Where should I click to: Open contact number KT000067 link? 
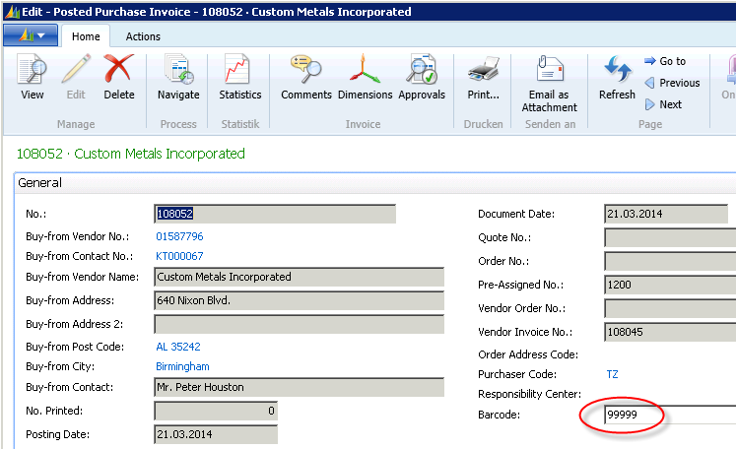pyautogui.click(x=179, y=256)
